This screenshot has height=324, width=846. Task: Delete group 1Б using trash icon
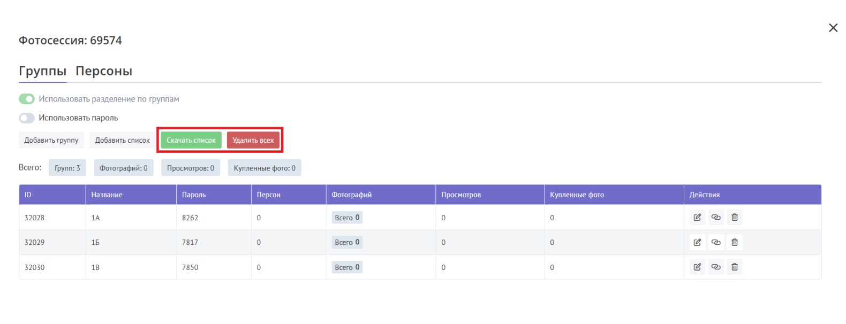tap(735, 242)
